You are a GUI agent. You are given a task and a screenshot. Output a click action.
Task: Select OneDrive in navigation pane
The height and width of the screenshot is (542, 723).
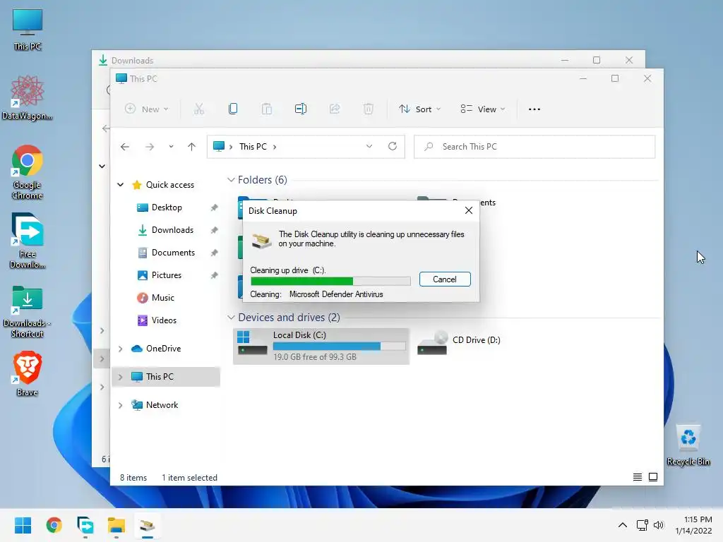(163, 349)
